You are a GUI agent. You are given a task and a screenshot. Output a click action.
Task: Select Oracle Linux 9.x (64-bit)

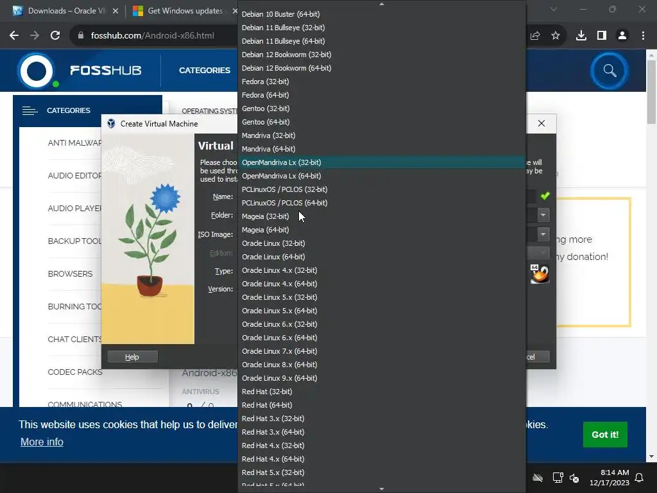click(382, 378)
